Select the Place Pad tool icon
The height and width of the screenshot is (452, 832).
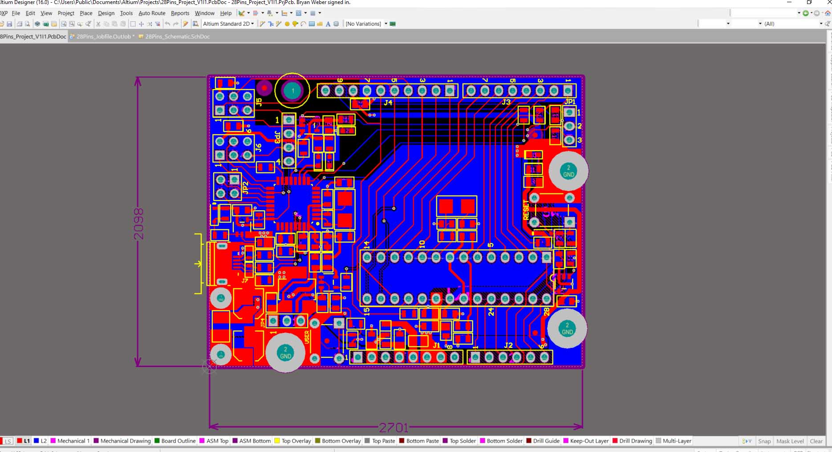pyautogui.click(x=287, y=24)
